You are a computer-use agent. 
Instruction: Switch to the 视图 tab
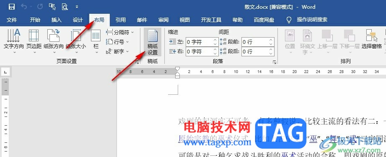coord(185,20)
